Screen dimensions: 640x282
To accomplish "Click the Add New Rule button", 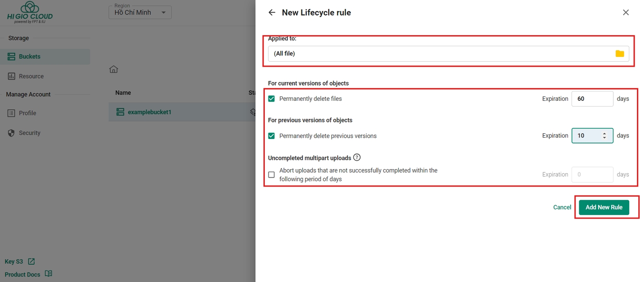I will point(604,207).
